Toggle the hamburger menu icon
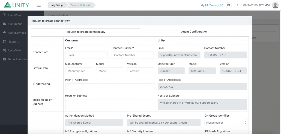This screenshot has height=134, width=281. pos(39,5)
